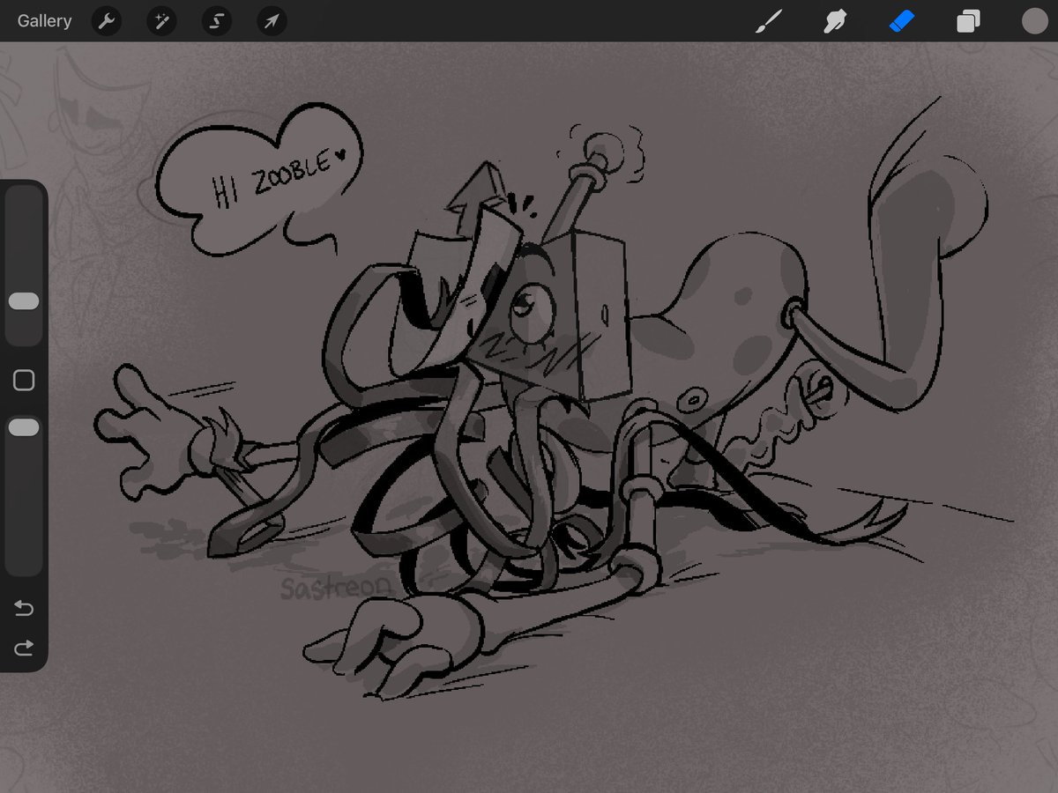Open the Adjustments magic wand menu
Viewport: 1058px width, 793px height.
pos(161,21)
